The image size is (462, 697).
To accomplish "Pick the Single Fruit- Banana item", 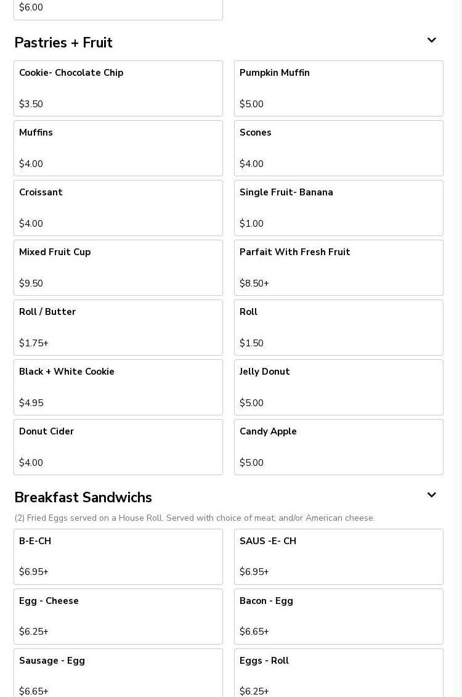I will tap(339, 208).
